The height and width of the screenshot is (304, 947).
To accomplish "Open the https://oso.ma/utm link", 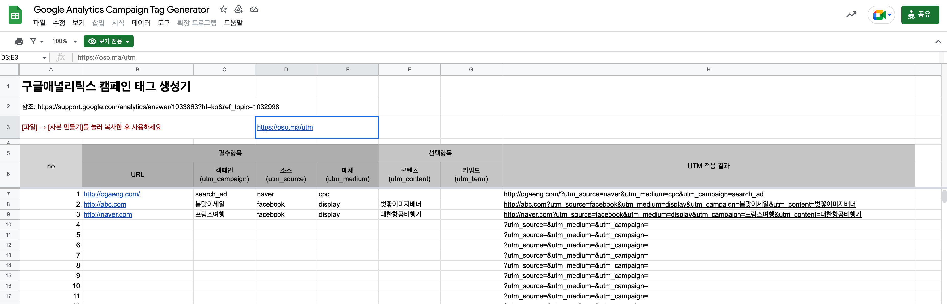I will pos(285,127).
